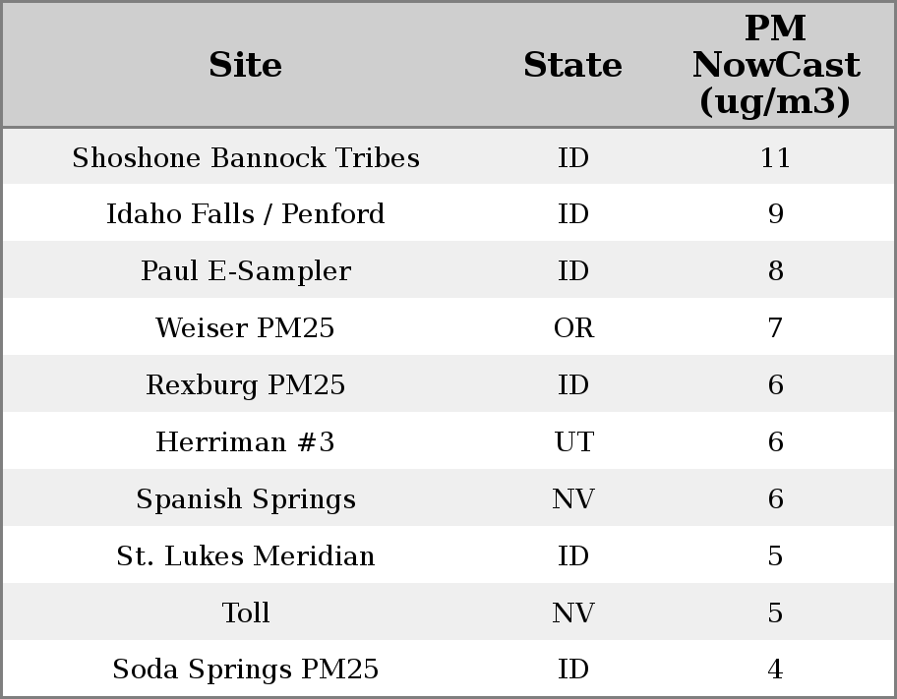Image resolution: width=897 pixels, height=699 pixels.
Task: Select Soda Springs PM25 site
Action: tap(245, 670)
